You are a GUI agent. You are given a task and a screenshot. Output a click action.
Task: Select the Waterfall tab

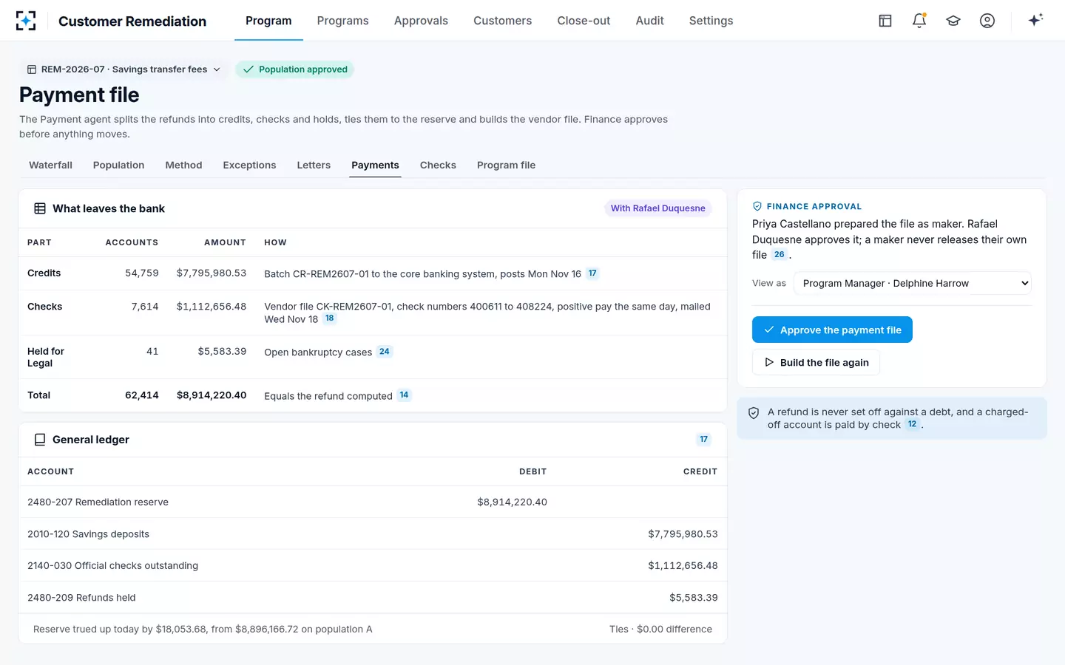coord(50,165)
